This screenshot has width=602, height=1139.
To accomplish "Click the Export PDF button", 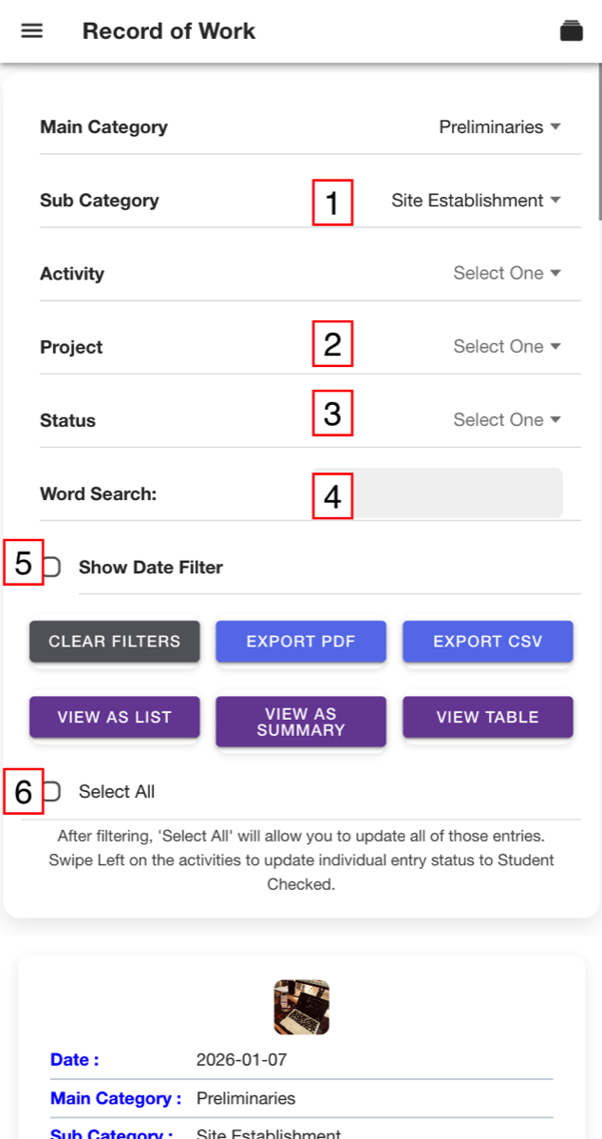I will tap(301, 642).
